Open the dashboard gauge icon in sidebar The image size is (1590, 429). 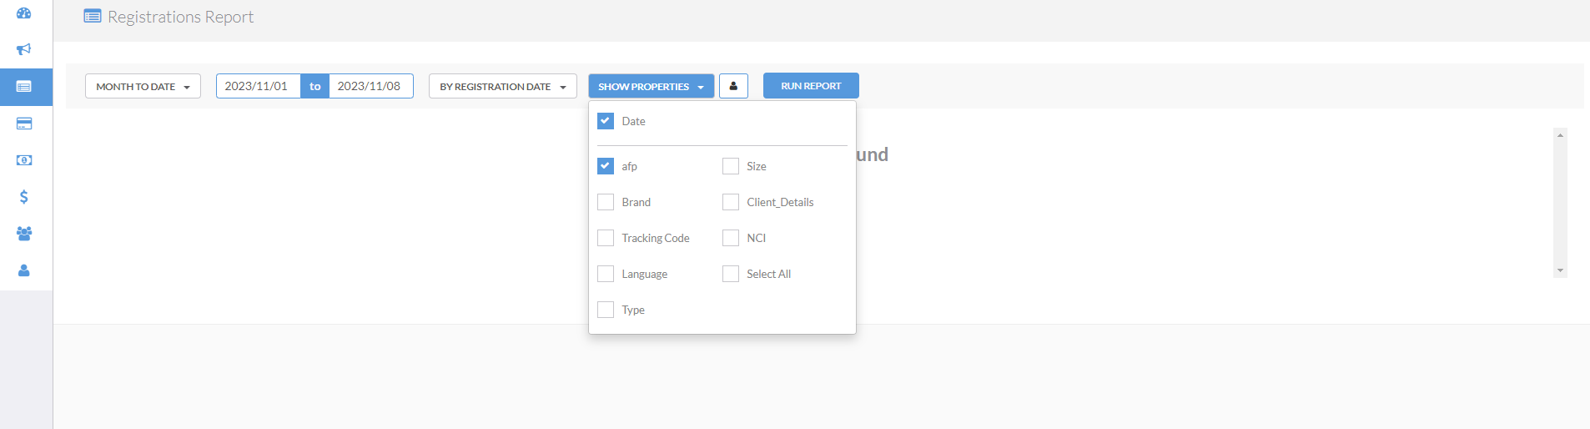point(24,13)
